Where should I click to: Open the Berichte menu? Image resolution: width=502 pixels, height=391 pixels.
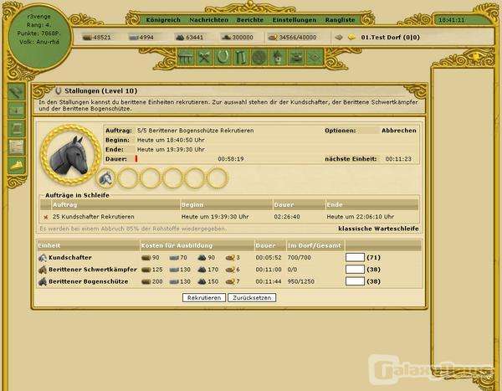coord(250,20)
